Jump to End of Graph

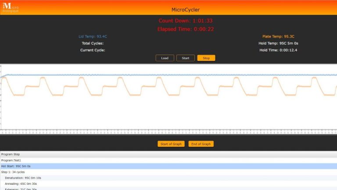pos(201,144)
